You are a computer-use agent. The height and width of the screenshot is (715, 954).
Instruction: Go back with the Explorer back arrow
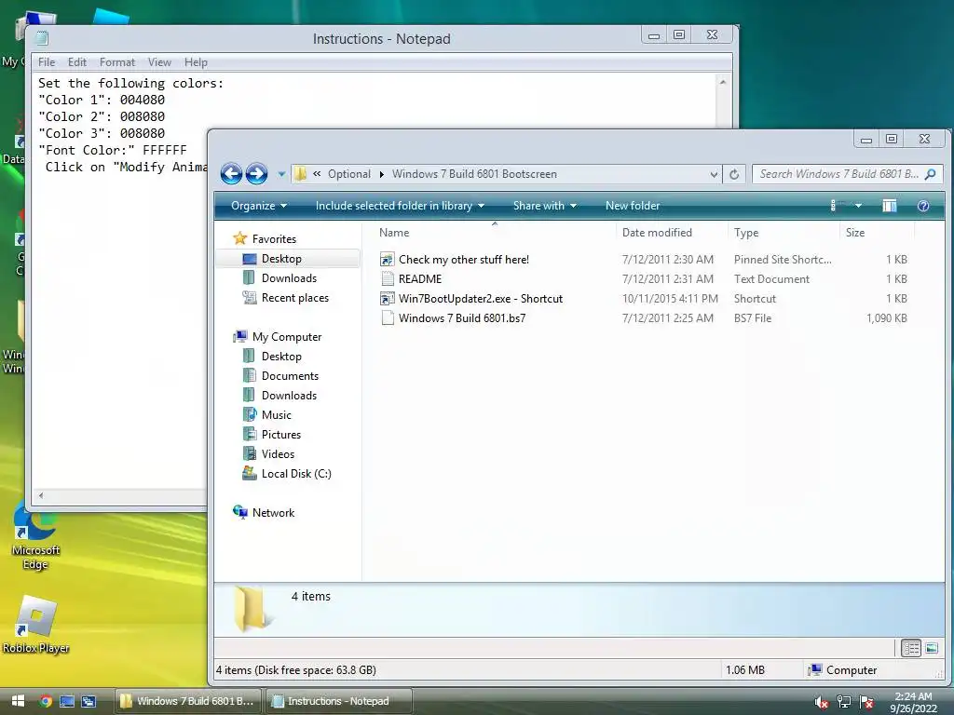click(231, 174)
